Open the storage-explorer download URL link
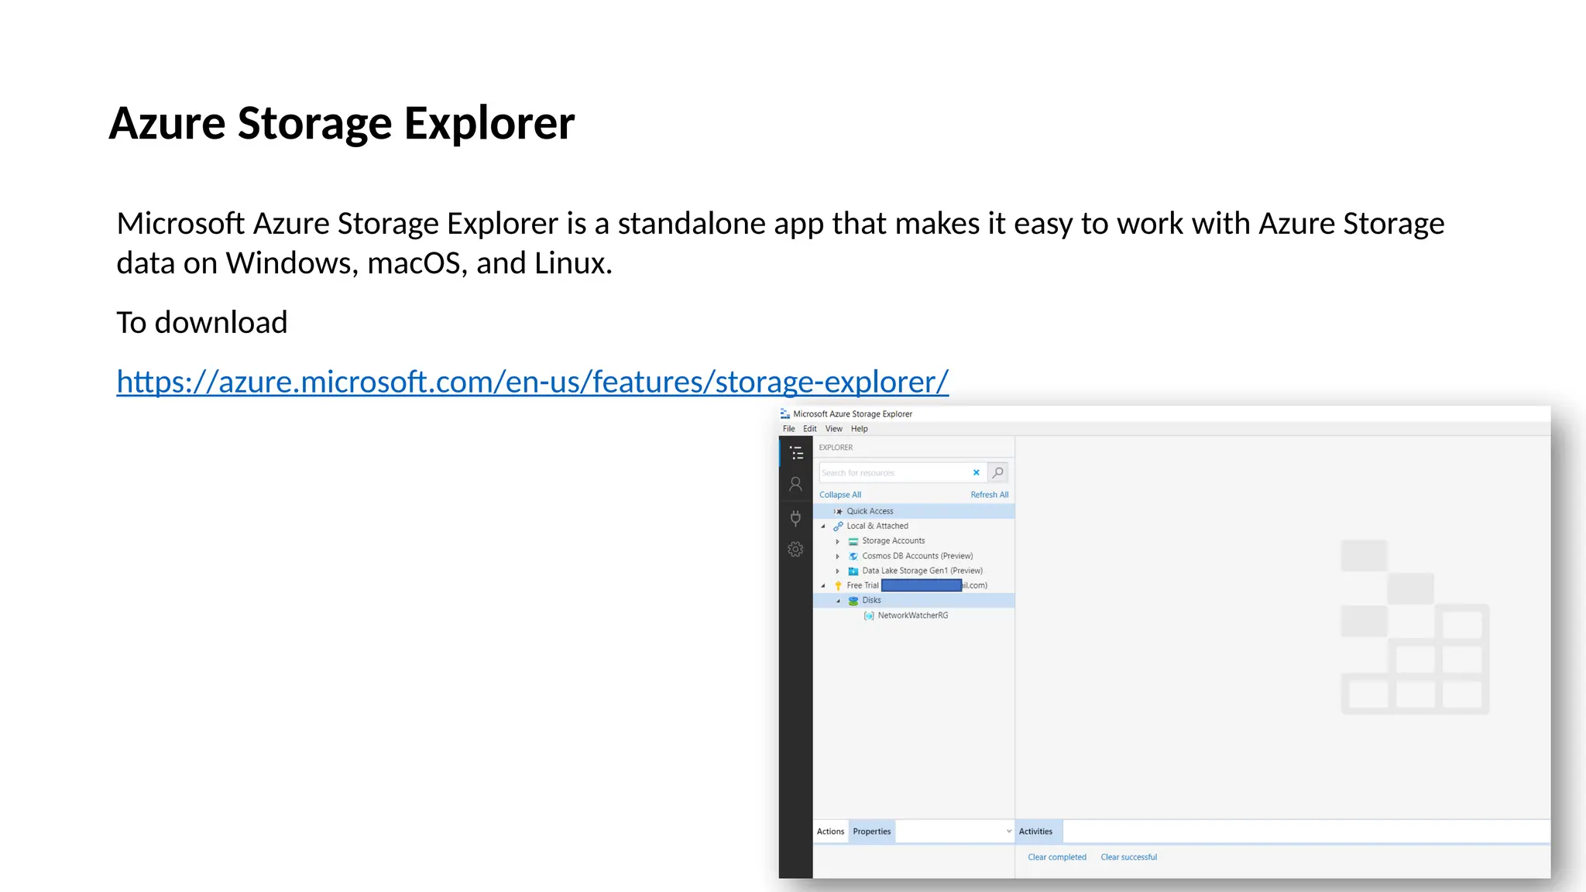1586x892 pixels. tap(533, 382)
